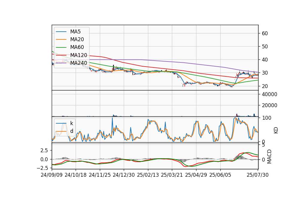The image size is (287, 206).
Task: Click the KD axis label
Action: point(276,130)
